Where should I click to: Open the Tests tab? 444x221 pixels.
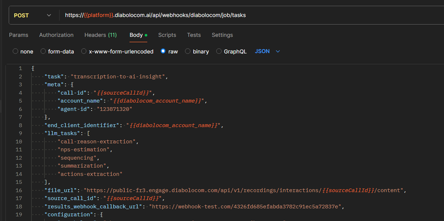[x=194, y=35]
